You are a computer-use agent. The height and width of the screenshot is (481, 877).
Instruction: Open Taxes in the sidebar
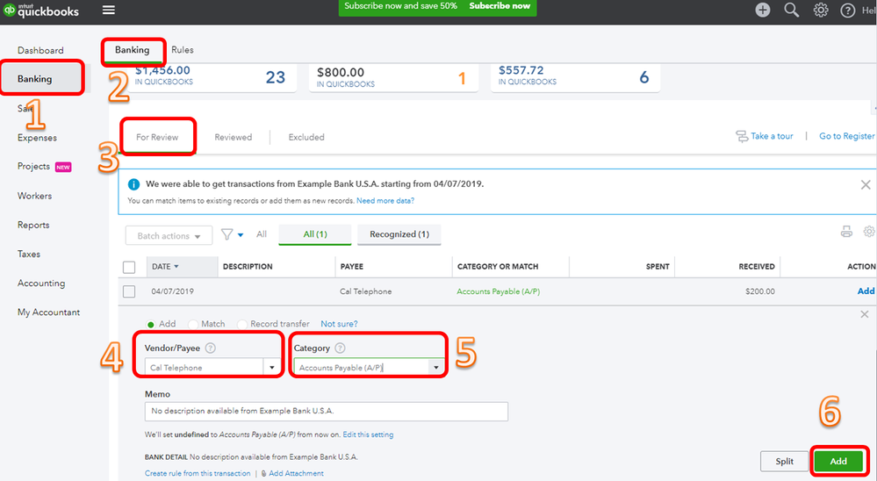(x=28, y=254)
